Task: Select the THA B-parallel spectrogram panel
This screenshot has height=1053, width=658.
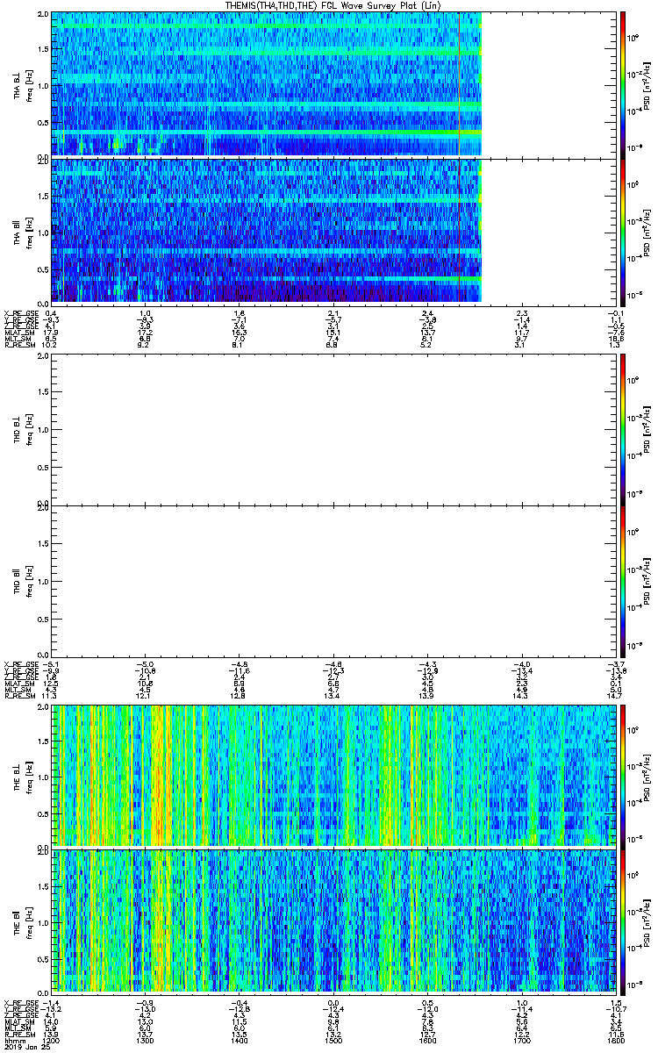Action: pos(333,231)
